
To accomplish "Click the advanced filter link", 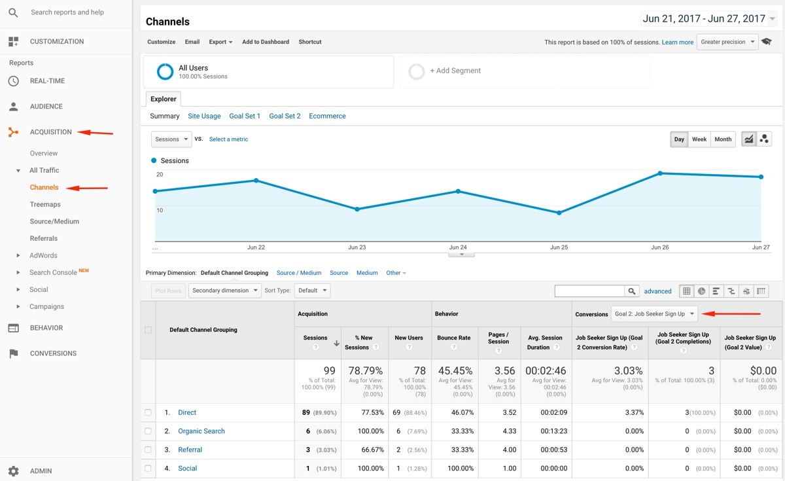I will point(658,291).
